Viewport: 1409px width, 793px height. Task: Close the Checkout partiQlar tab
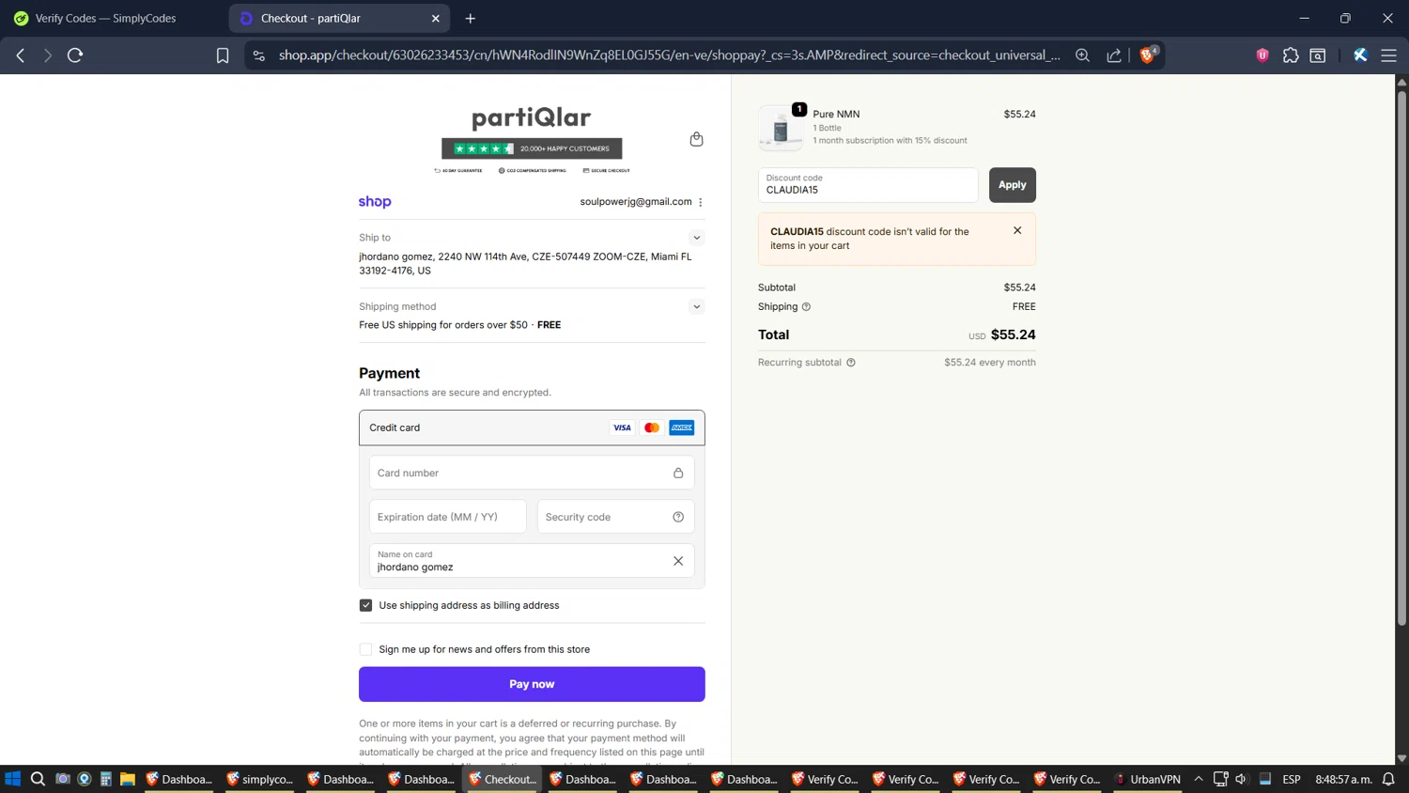(x=435, y=19)
